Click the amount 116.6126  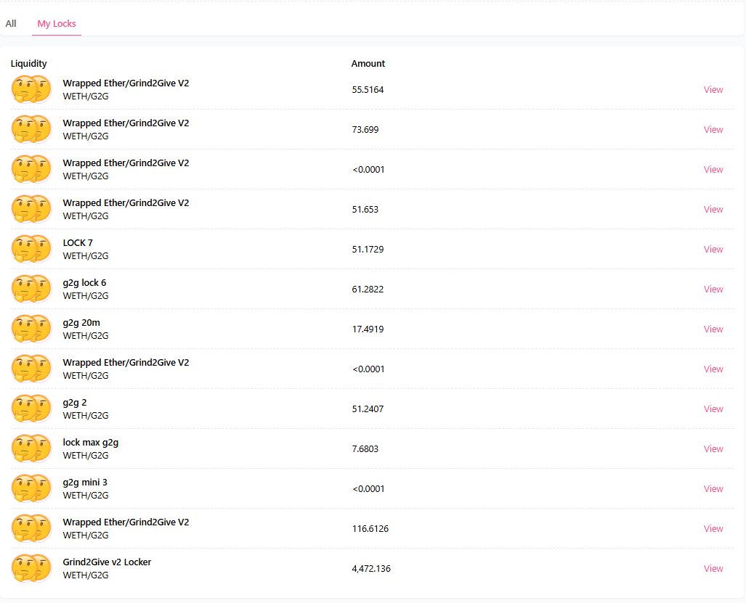click(x=370, y=528)
